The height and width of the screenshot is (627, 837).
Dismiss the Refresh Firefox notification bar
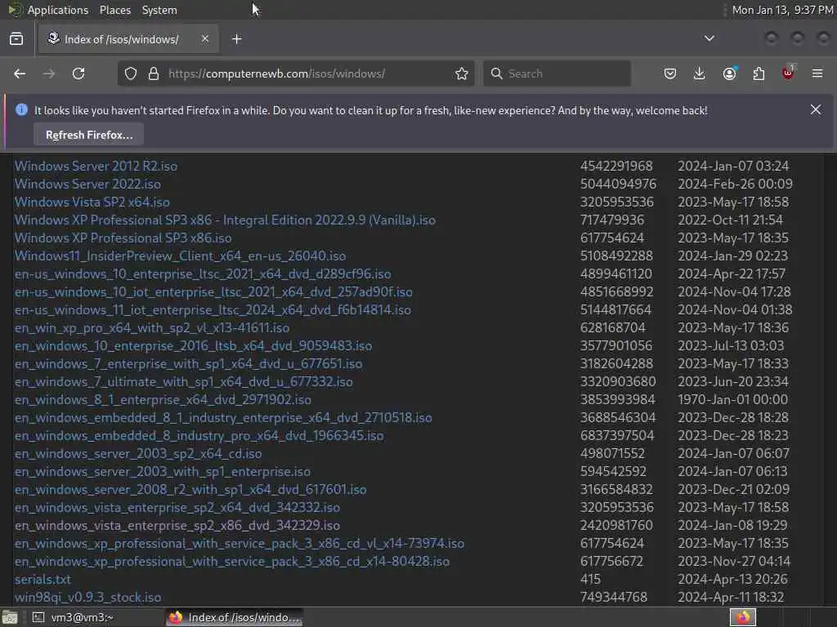(x=816, y=109)
